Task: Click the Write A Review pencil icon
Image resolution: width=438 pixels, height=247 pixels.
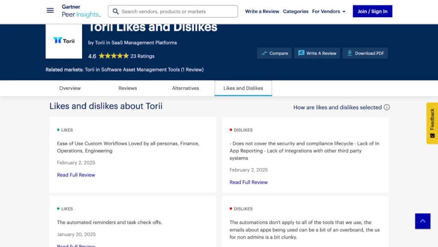Action: (301, 53)
